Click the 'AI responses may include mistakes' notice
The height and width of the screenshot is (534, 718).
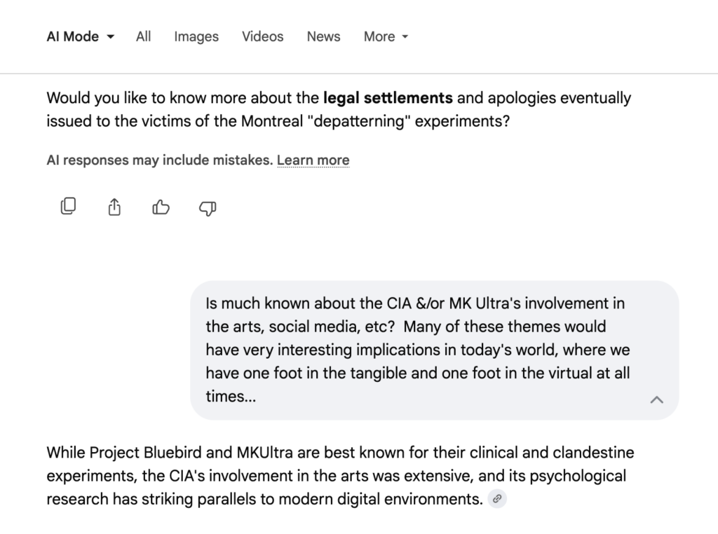(159, 160)
